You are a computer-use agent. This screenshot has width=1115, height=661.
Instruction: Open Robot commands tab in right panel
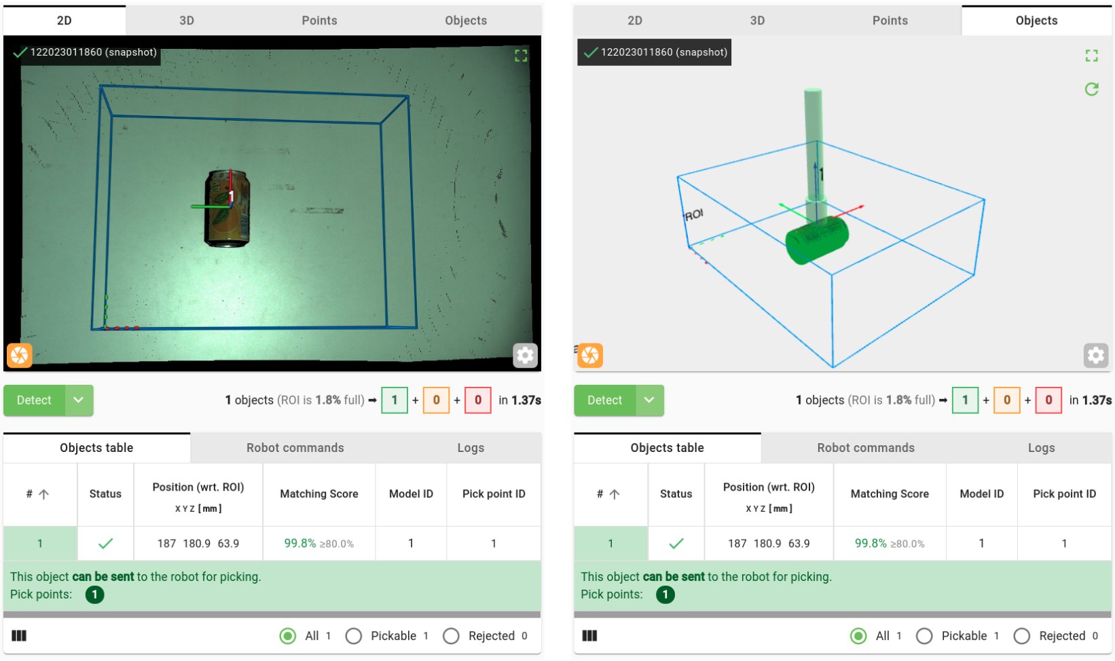click(x=866, y=448)
